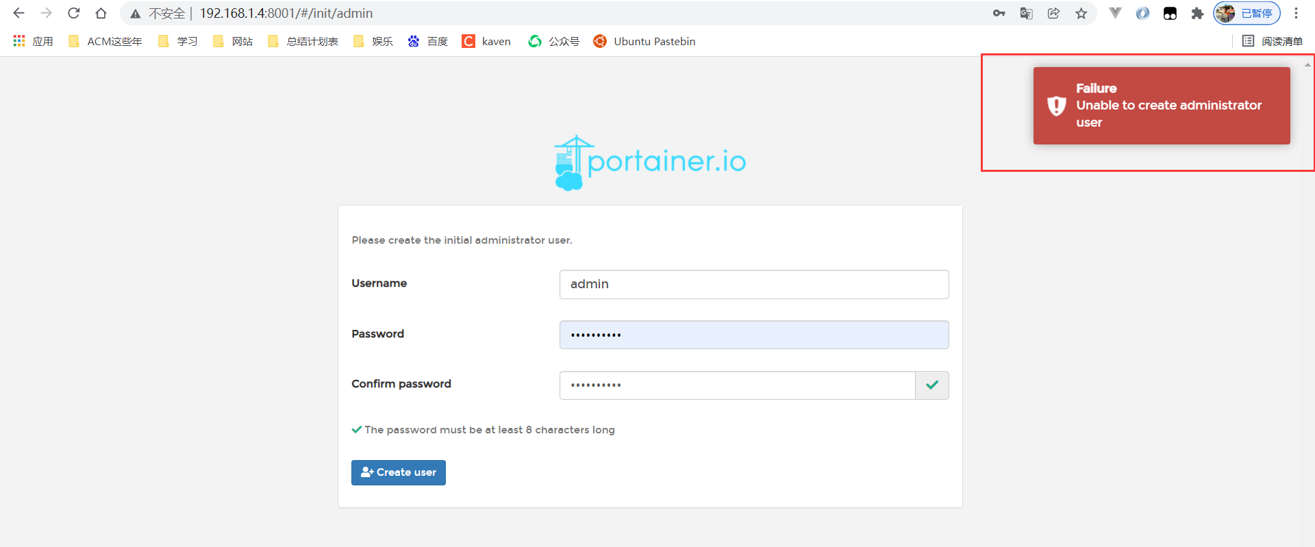The width and height of the screenshot is (1315, 547).
Task: Open the 娱乐 bookmark folder
Action: coord(373,41)
